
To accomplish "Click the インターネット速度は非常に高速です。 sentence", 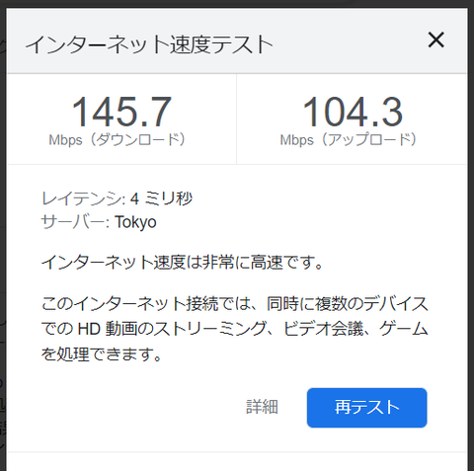I will (x=183, y=263).
